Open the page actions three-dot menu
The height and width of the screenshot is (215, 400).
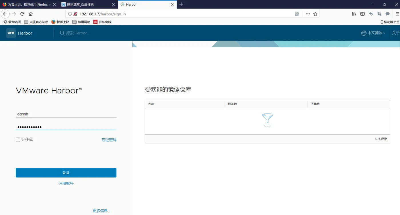click(x=308, y=14)
